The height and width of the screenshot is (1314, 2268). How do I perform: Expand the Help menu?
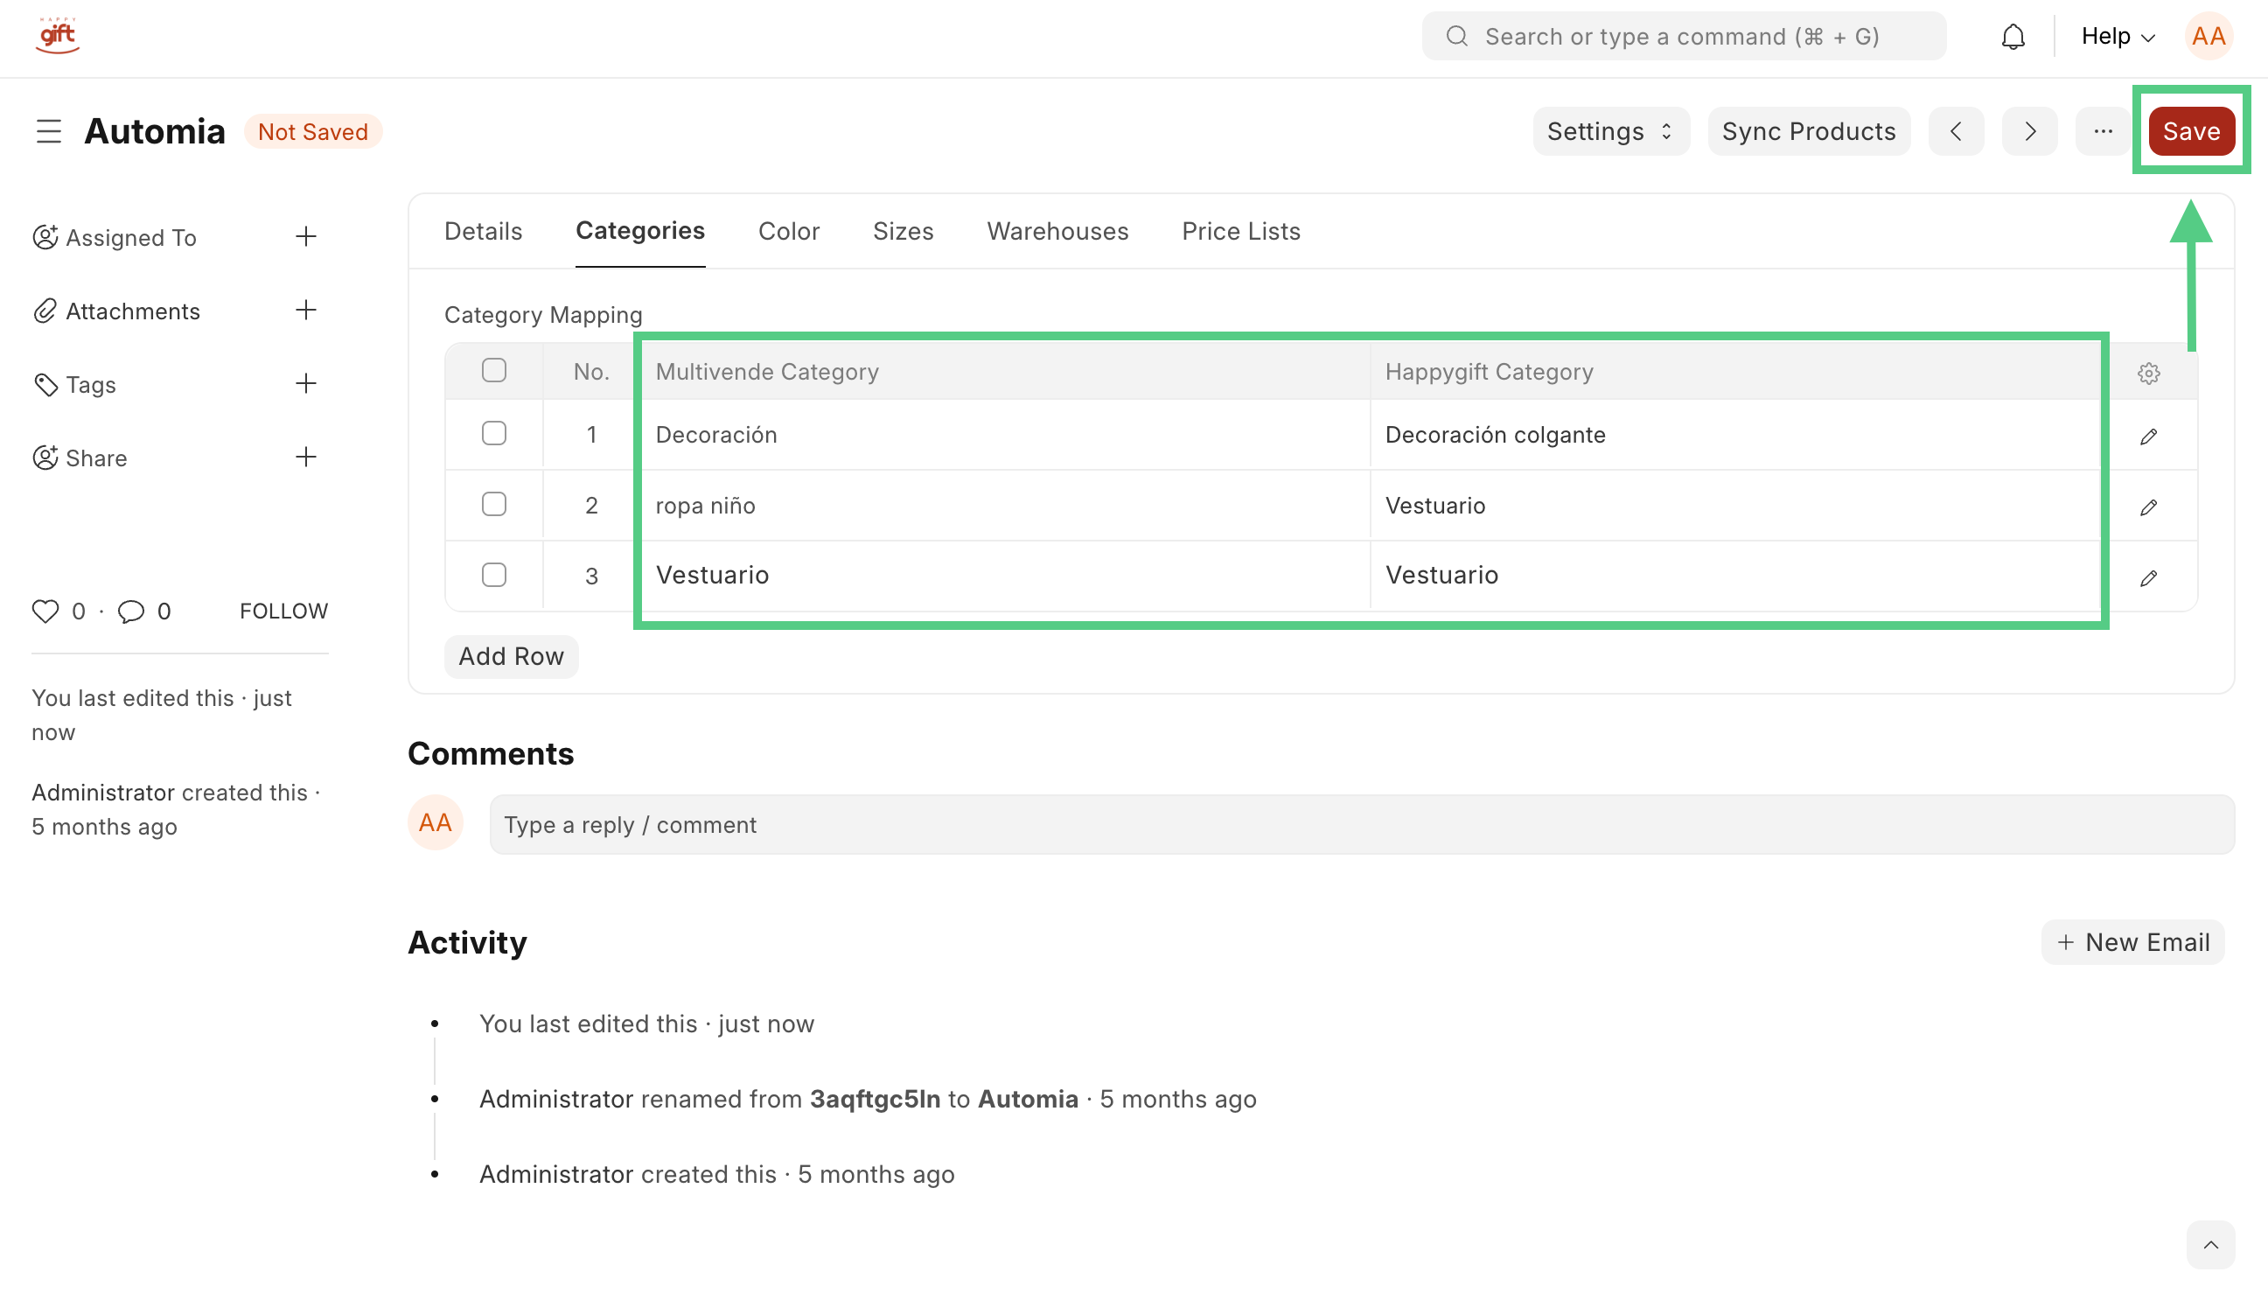coord(2118,37)
